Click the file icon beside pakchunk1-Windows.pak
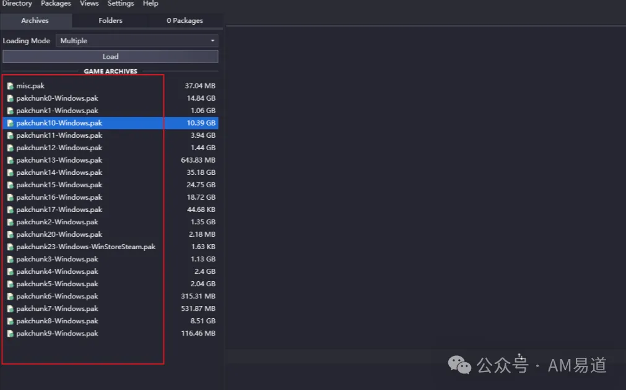Viewport: 626px width, 390px height. coord(11,111)
